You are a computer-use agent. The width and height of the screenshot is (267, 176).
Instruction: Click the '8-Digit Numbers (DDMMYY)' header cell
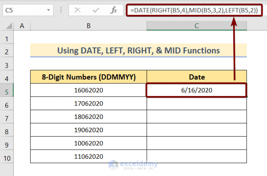coord(88,77)
